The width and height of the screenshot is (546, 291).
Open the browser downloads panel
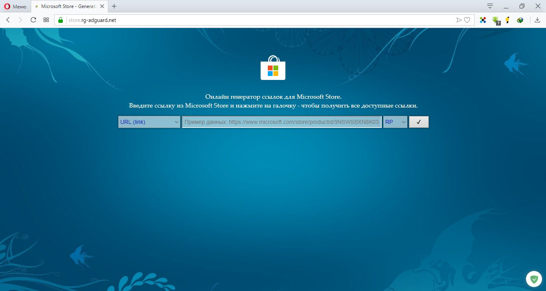537,20
